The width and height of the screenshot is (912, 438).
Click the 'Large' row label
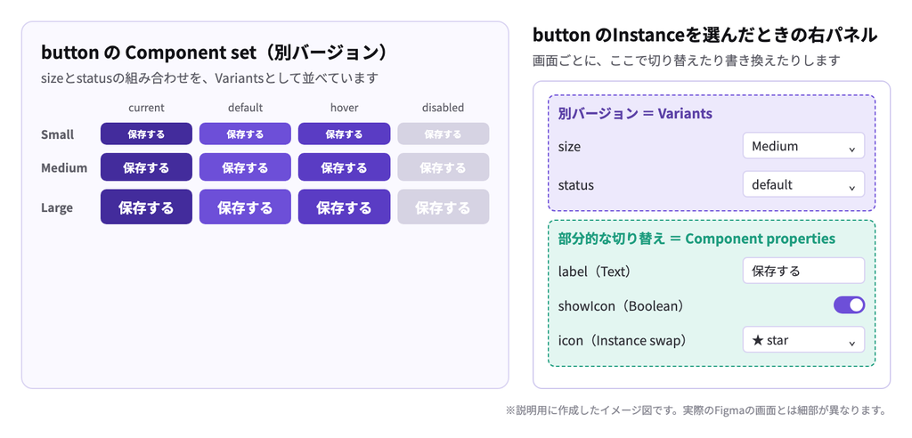pyautogui.click(x=56, y=207)
